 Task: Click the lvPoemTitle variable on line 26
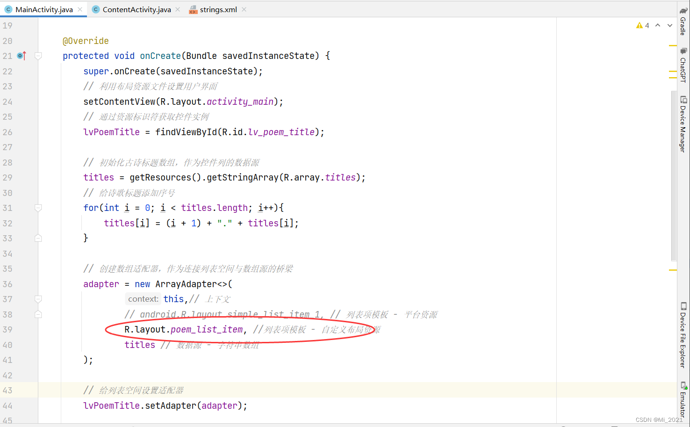pyautogui.click(x=111, y=132)
